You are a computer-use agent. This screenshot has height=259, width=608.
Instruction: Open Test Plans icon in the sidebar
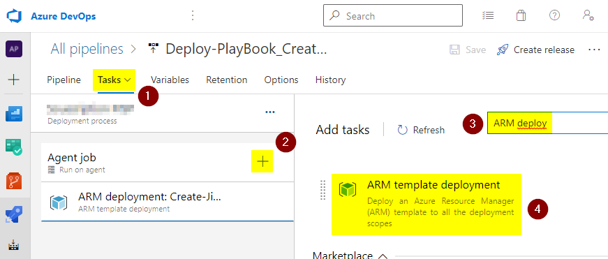coord(13,246)
